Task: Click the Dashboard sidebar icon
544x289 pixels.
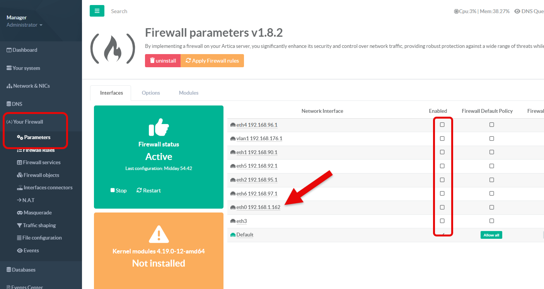Action: [9, 50]
